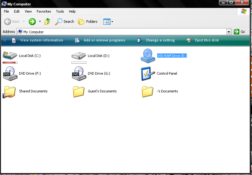Click the My Computer icon in address bar

click(20, 32)
